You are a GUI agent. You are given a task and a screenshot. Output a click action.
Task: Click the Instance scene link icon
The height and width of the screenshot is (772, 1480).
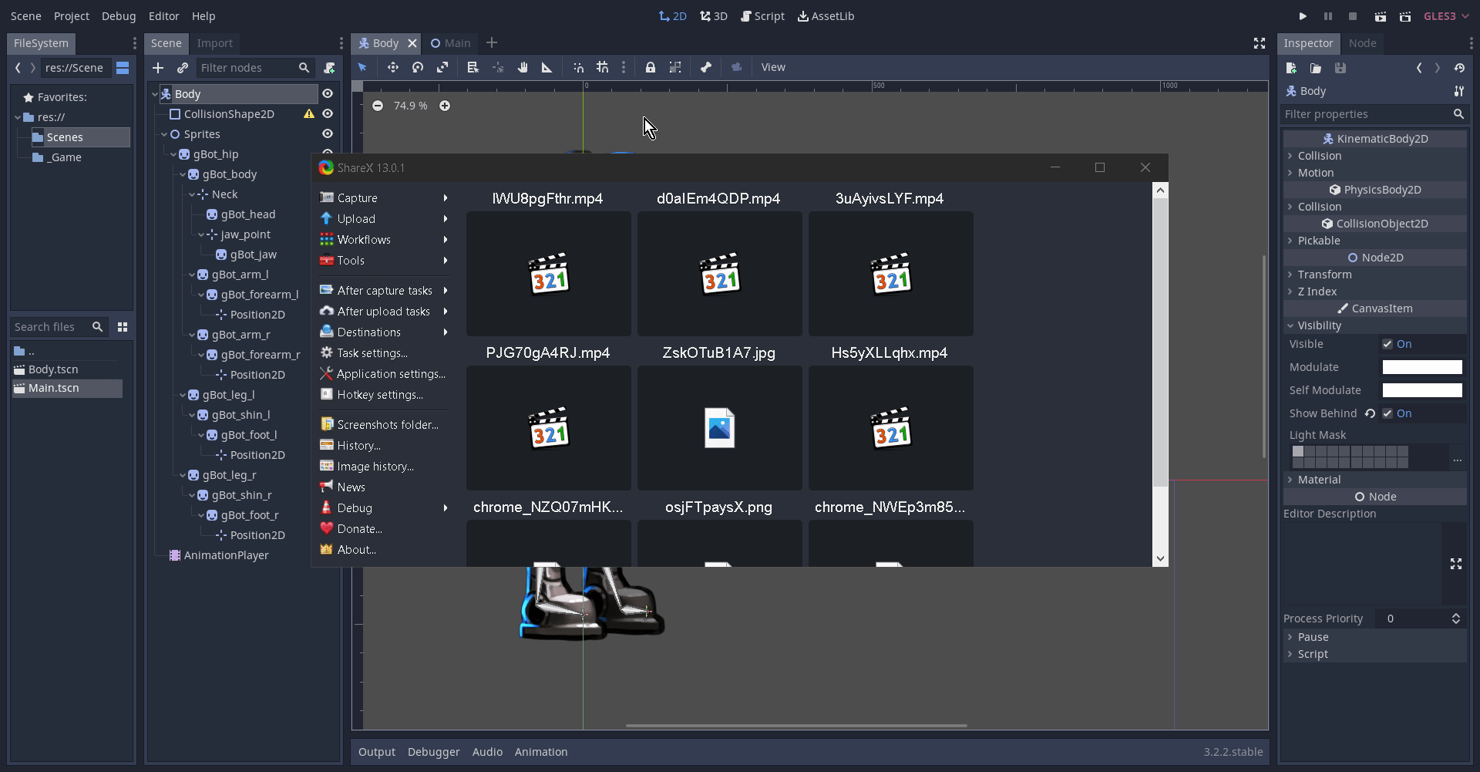pyautogui.click(x=183, y=68)
